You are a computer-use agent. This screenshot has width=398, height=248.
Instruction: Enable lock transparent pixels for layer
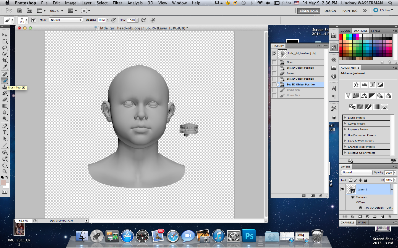click(x=350, y=180)
